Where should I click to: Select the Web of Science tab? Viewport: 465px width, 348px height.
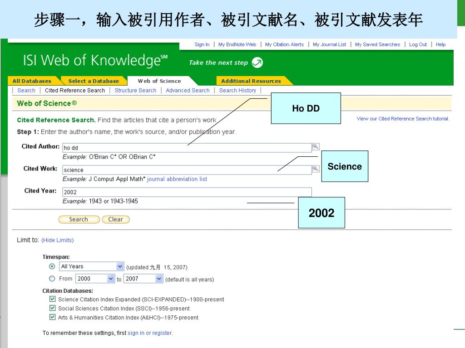point(159,81)
